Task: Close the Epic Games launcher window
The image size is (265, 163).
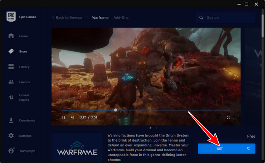Action: click(256, 4)
